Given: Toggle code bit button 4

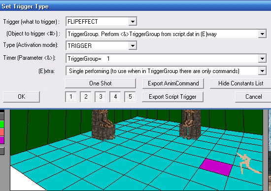Looking at the screenshot, I should (x=115, y=97).
